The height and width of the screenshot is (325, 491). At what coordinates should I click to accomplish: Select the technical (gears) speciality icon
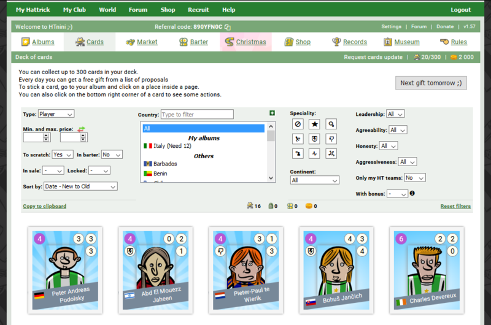coord(331,124)
